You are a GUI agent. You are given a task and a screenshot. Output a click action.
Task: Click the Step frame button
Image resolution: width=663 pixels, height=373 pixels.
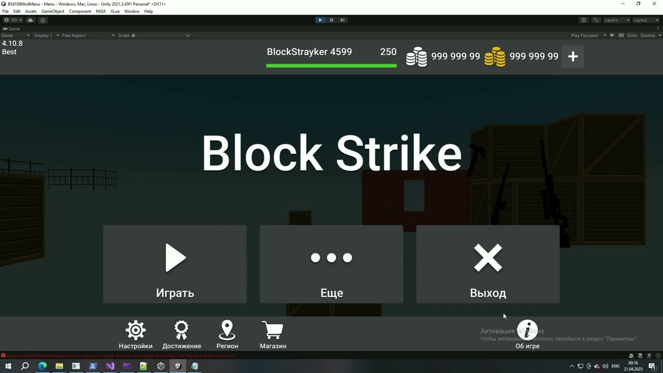[342, 20]
